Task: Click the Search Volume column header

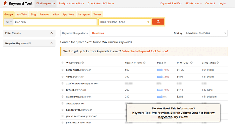Action: [134, 63]
